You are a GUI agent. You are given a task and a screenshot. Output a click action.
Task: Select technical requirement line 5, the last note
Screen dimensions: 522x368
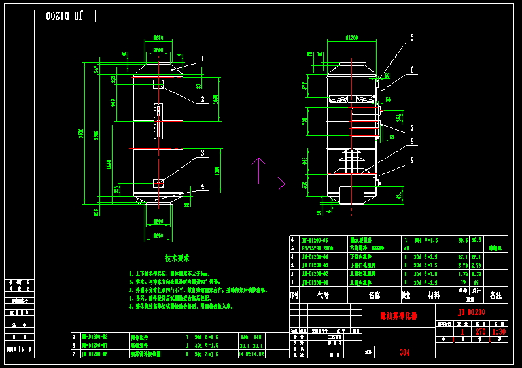[x=181, y=306]
